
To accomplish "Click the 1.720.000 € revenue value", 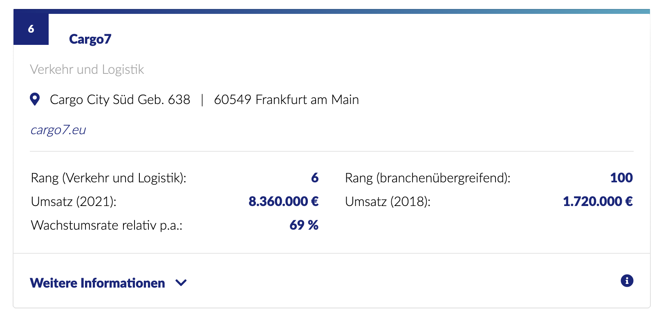I will point(598,202).
